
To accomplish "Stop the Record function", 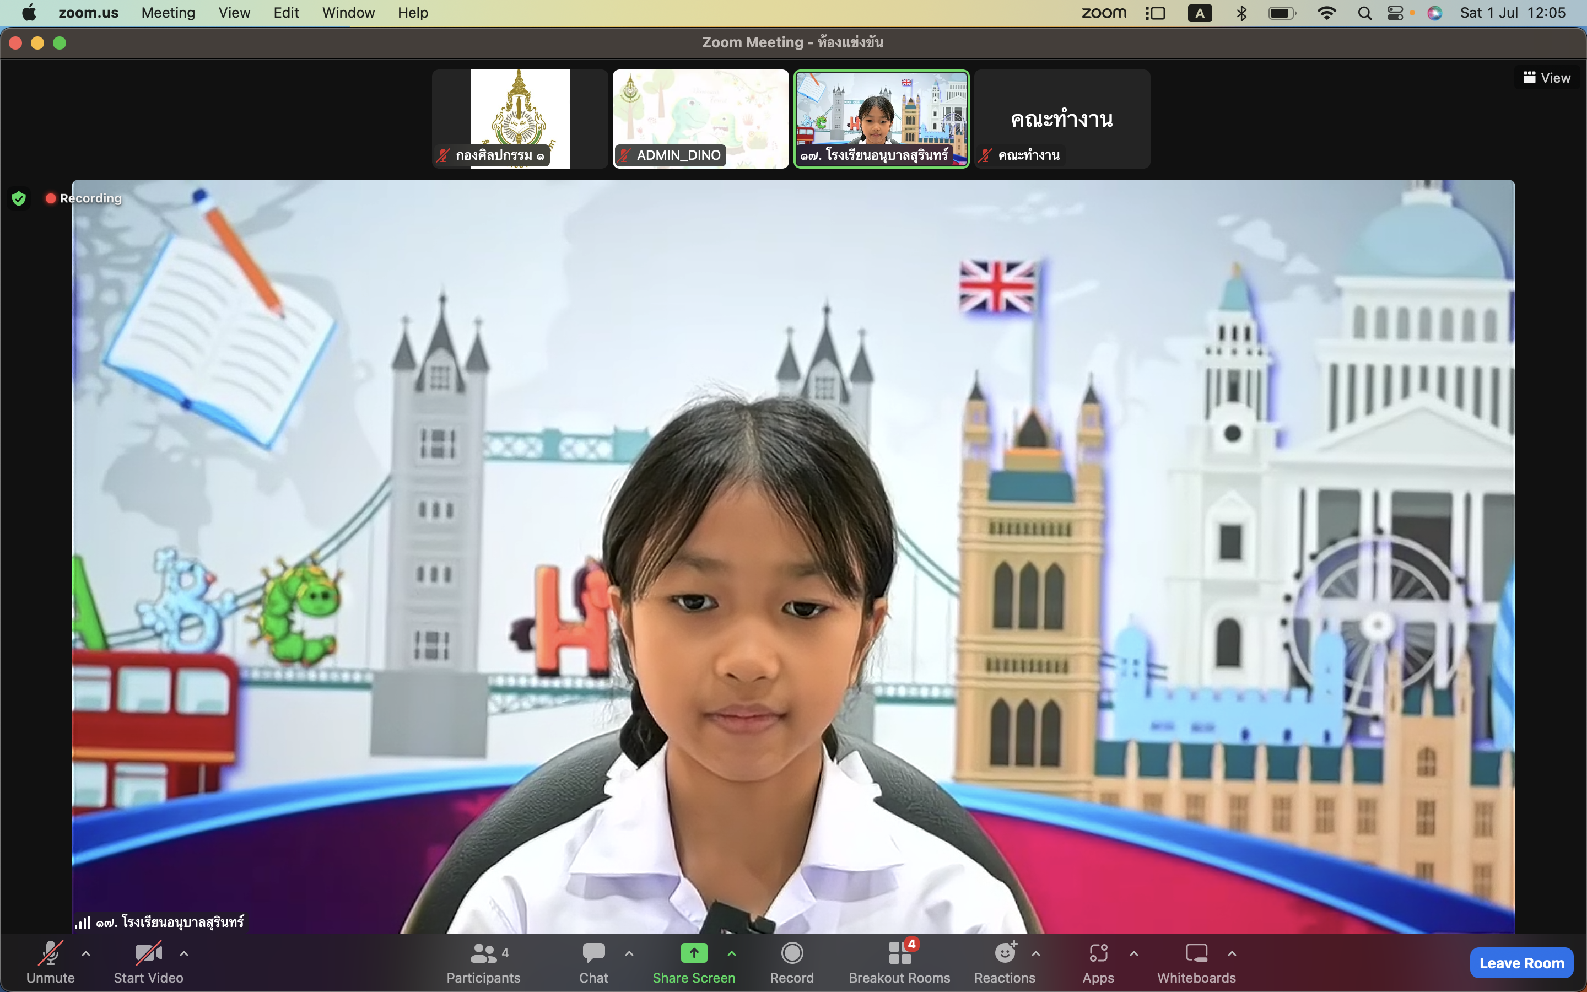I will pyautogui.click(x=791, y=962).
